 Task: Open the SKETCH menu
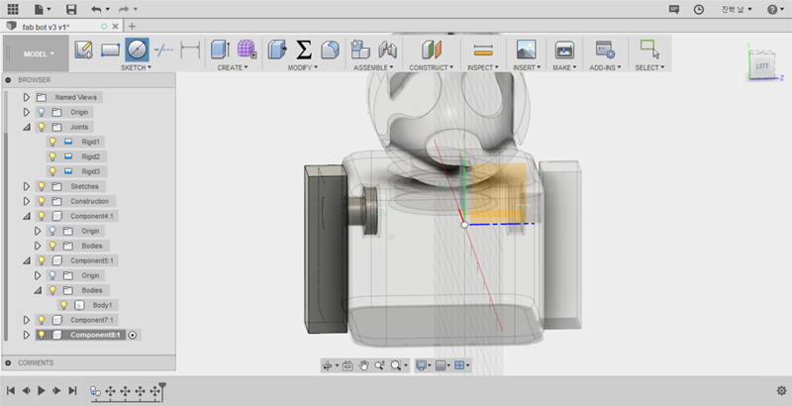pyautogui.click(x=136, y=67)
